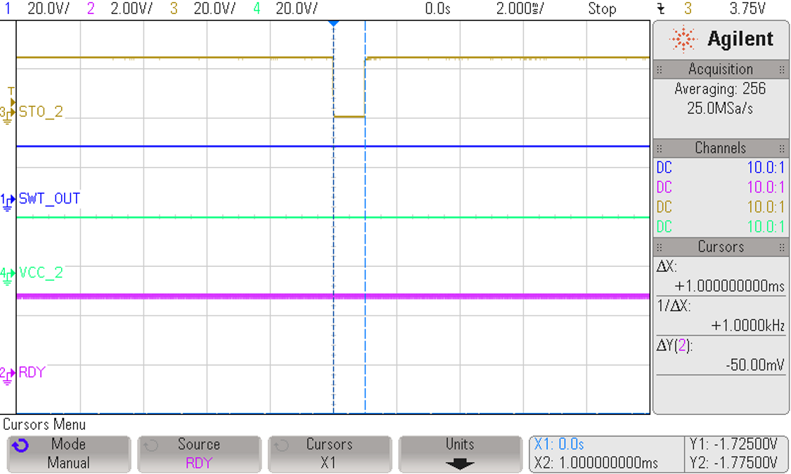The width and height of the screenshot is (791, 474).
Task: Expand the Acquisition panel
Action: pyautogui.click(x=721, y=69)
